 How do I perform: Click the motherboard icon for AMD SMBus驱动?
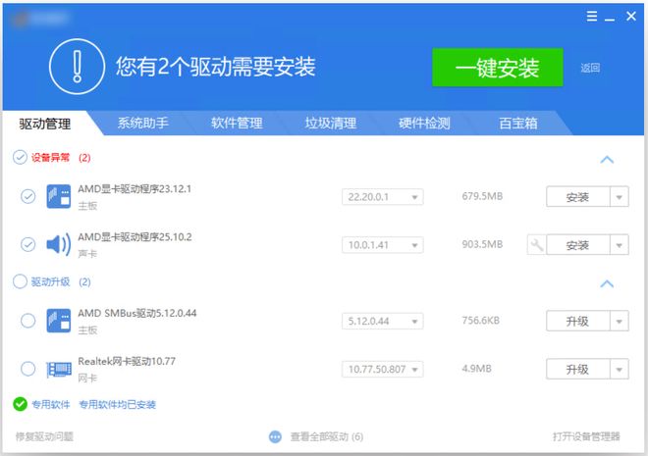[x=58, y=321]
